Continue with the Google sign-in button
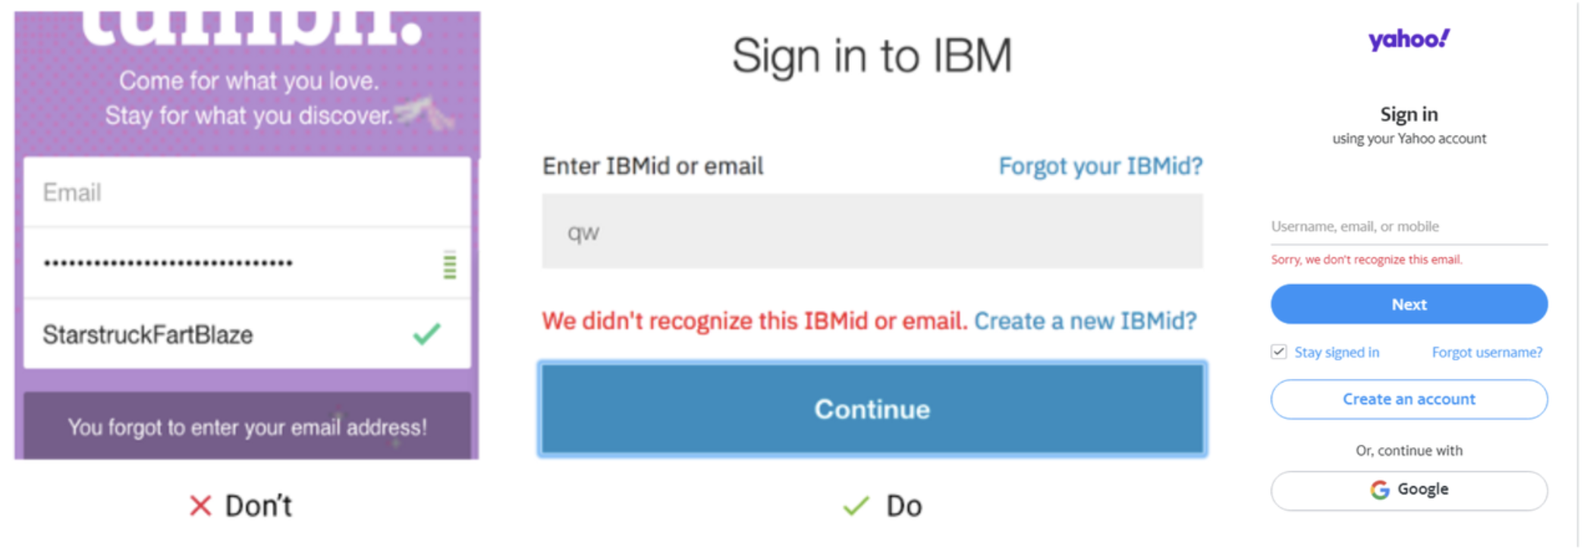1590x559 pixels. click(x=1409, y=490)
